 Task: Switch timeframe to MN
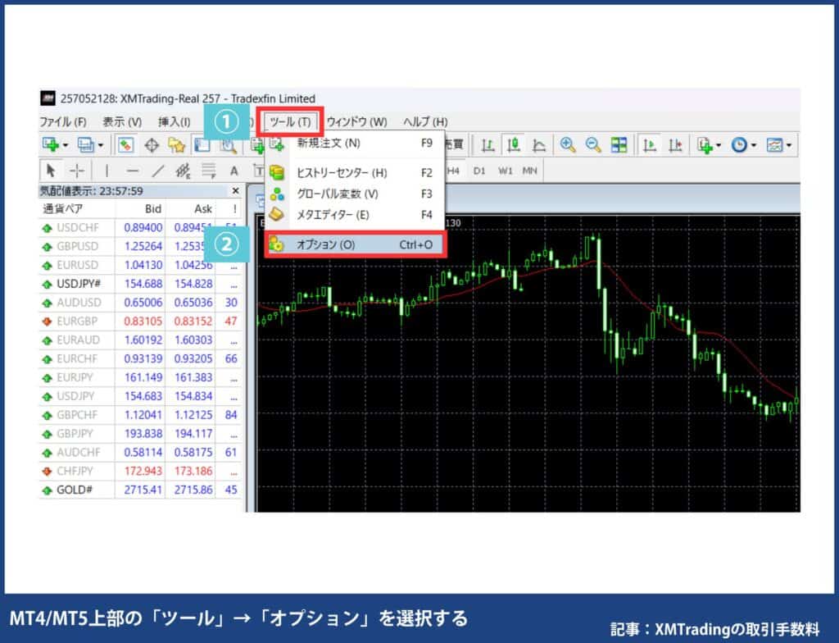530,171
